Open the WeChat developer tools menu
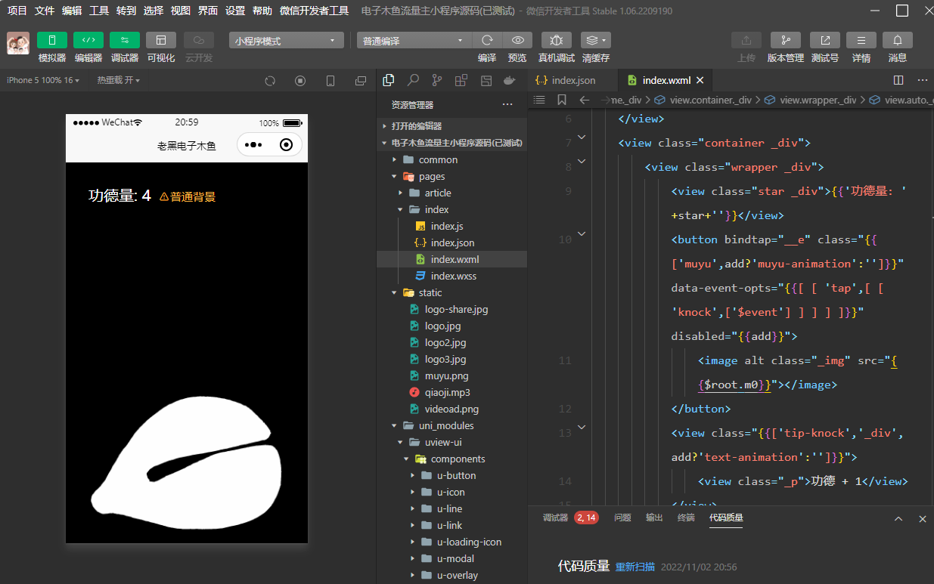934x584 pixels. [314, 11]
